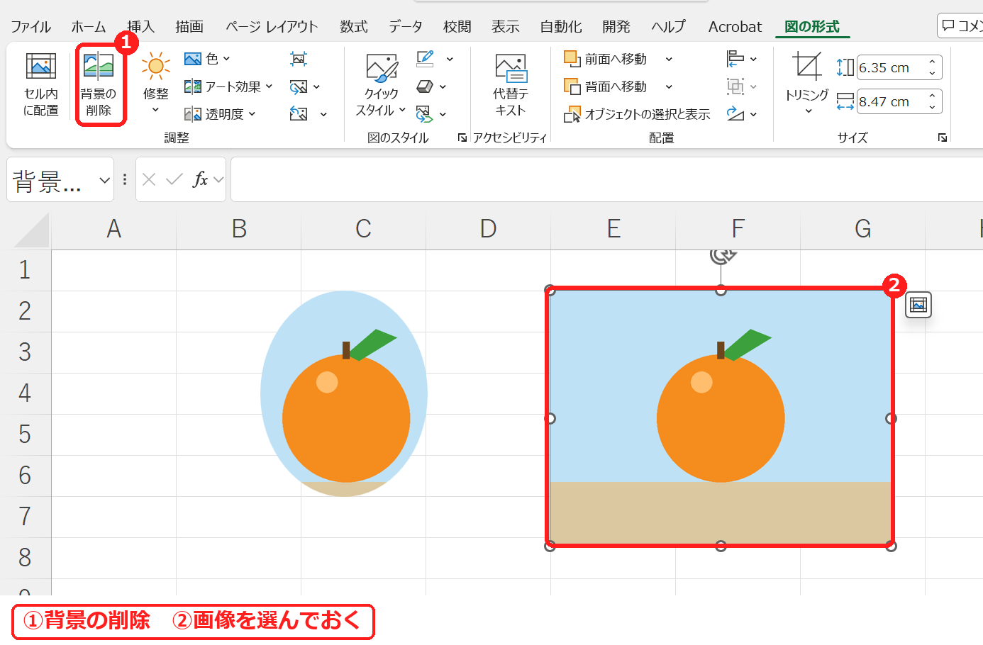Open オブジェクトの選択と表示 selection pane
The image size is (983, 645).
click(637, 114)
